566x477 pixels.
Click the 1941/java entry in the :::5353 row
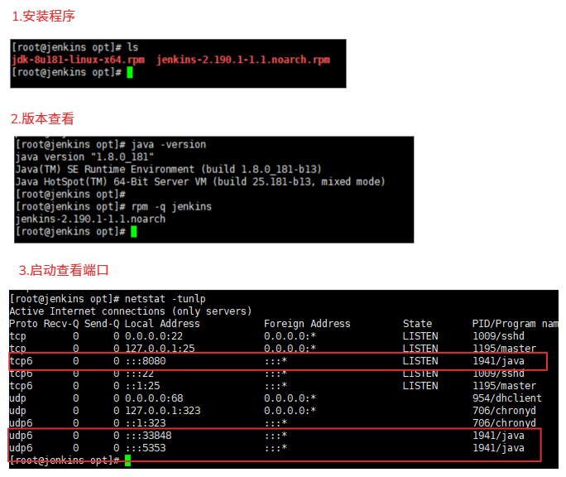pos(498,448)
